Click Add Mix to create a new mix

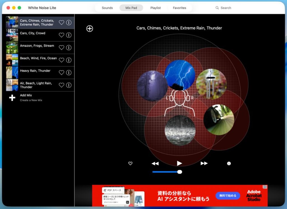click(x=27, y=97)
